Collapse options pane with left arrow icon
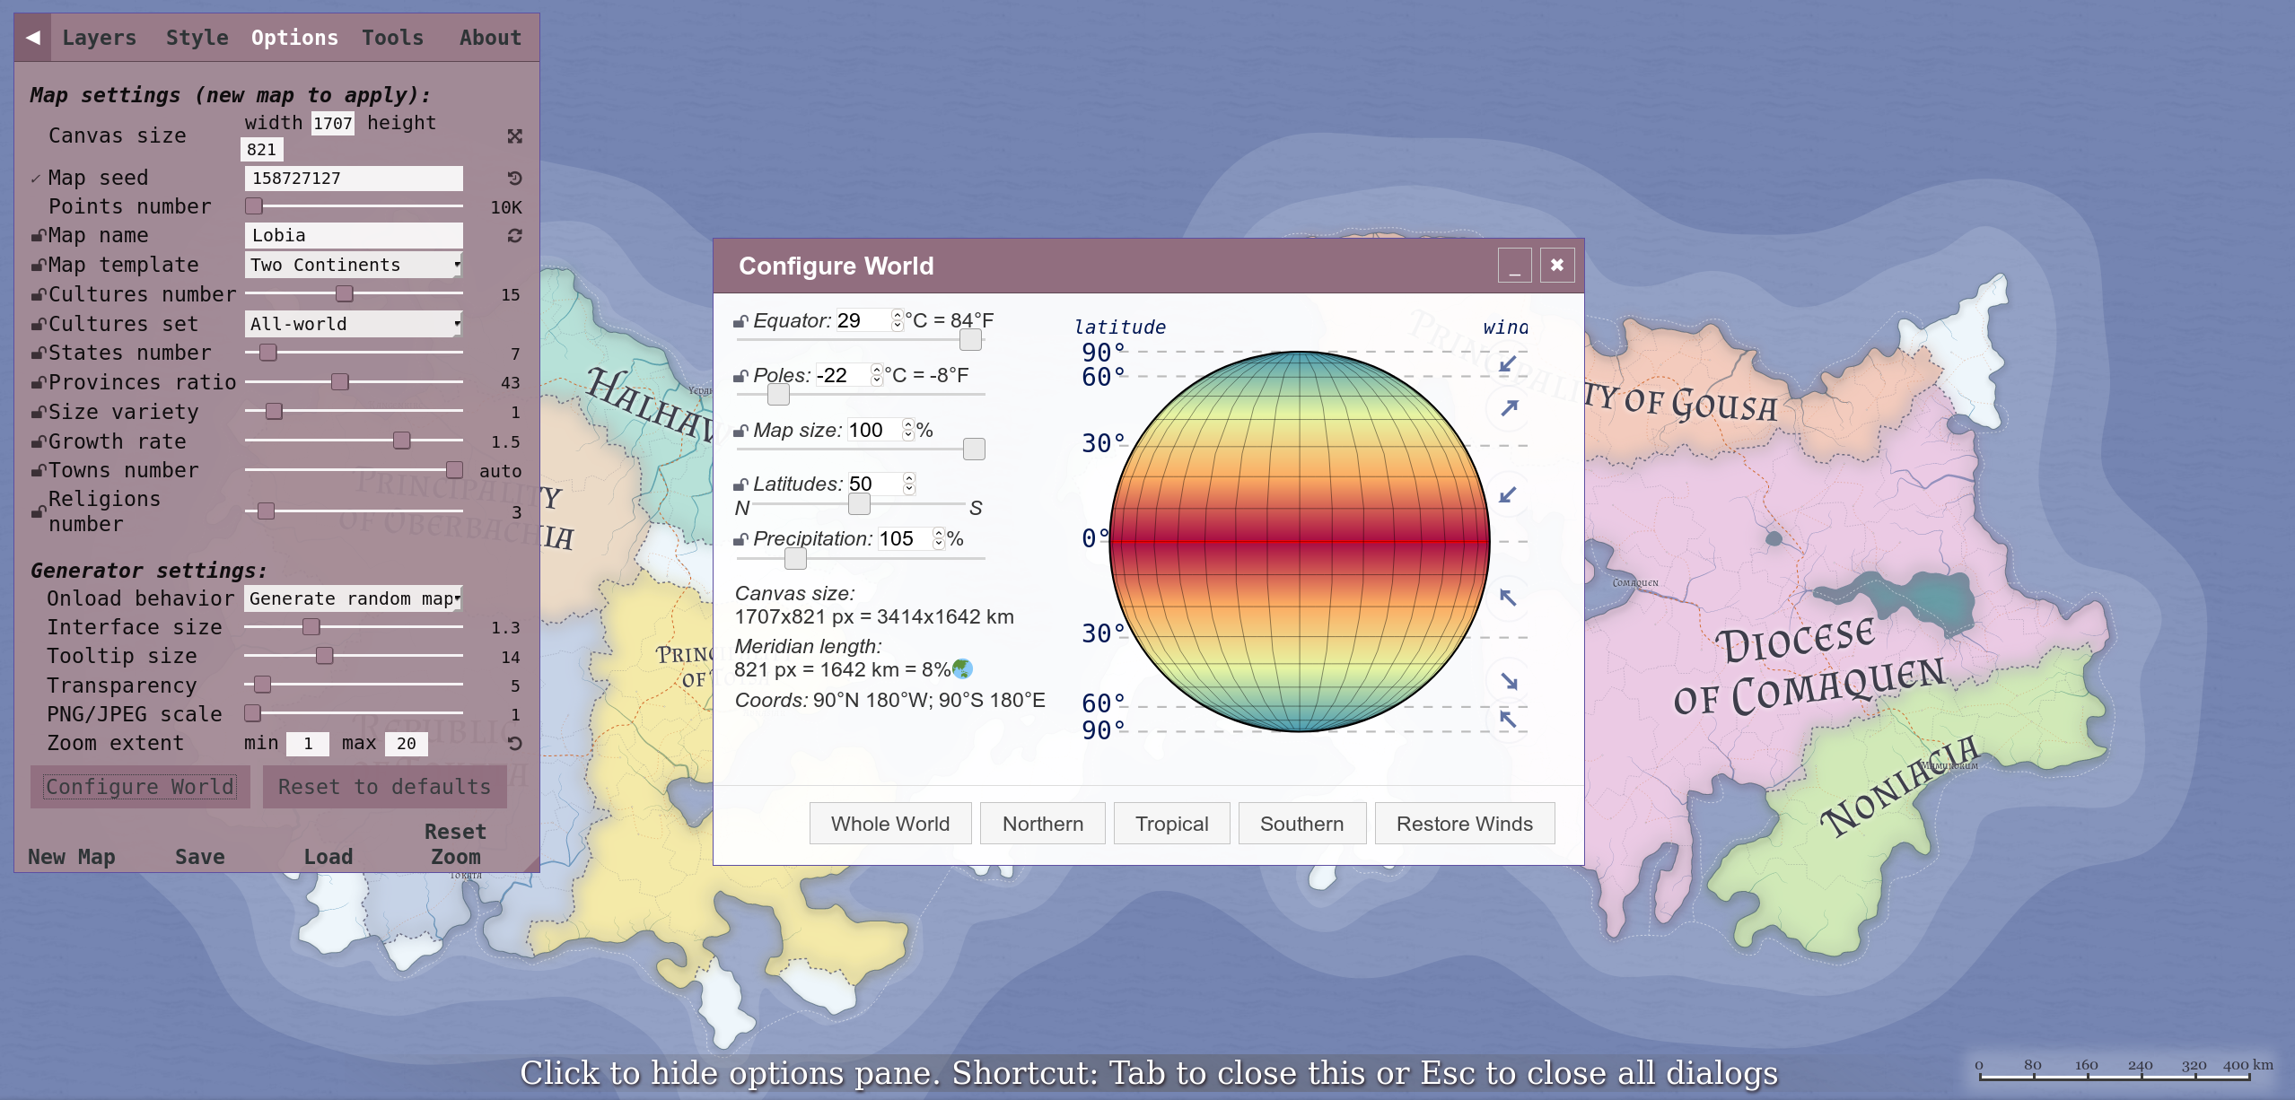The height and width of the screenshot is (1100, 2295). coord(33,38)
